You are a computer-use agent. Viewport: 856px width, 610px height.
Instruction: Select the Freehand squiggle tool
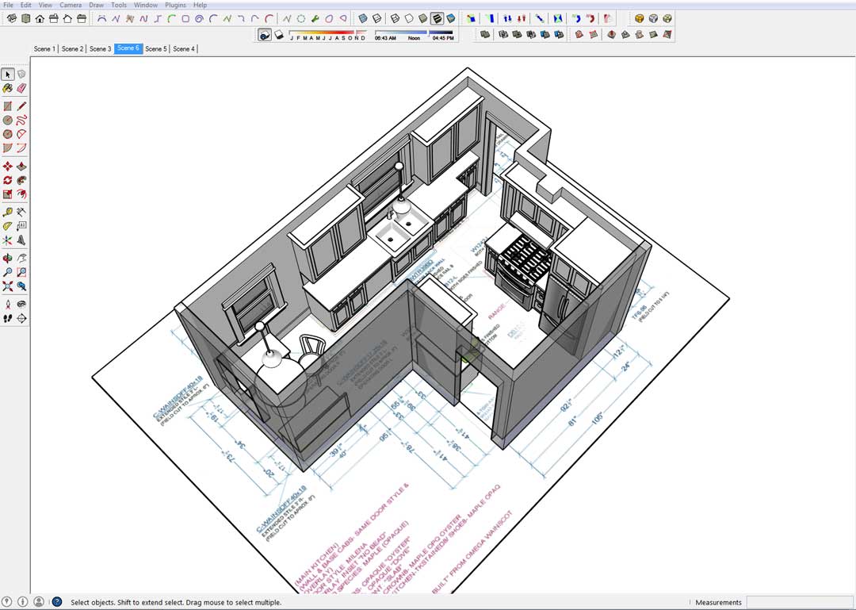coord(21,120)
